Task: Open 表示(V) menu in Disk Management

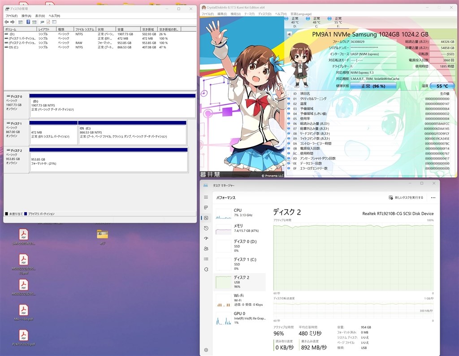Action: (x=40, y=16)
